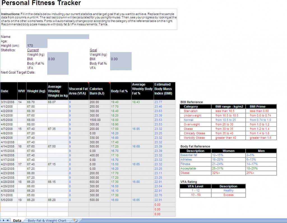Click the Instructions text box
Viewport: 287px width, 223px height.
[89, 19]
